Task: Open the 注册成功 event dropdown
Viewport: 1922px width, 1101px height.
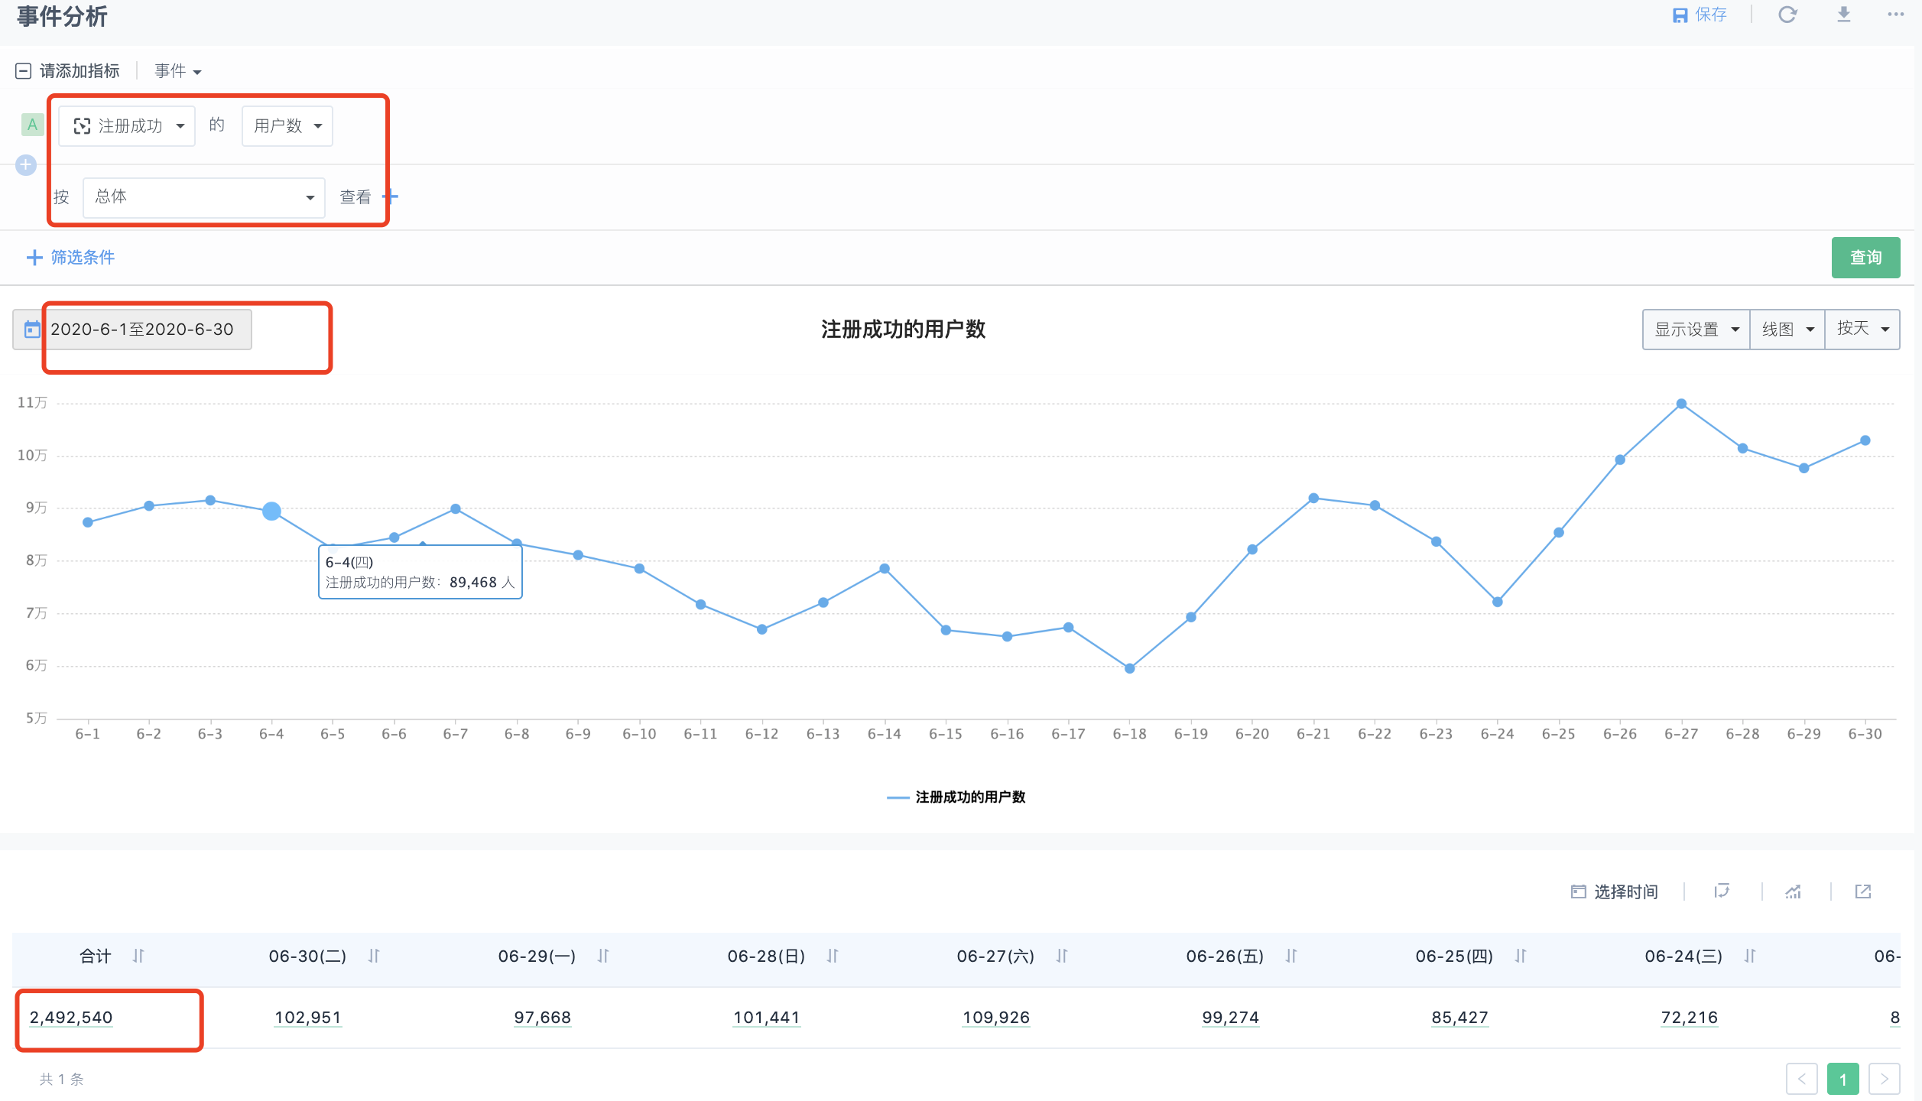Action: [x=127, y=126]
